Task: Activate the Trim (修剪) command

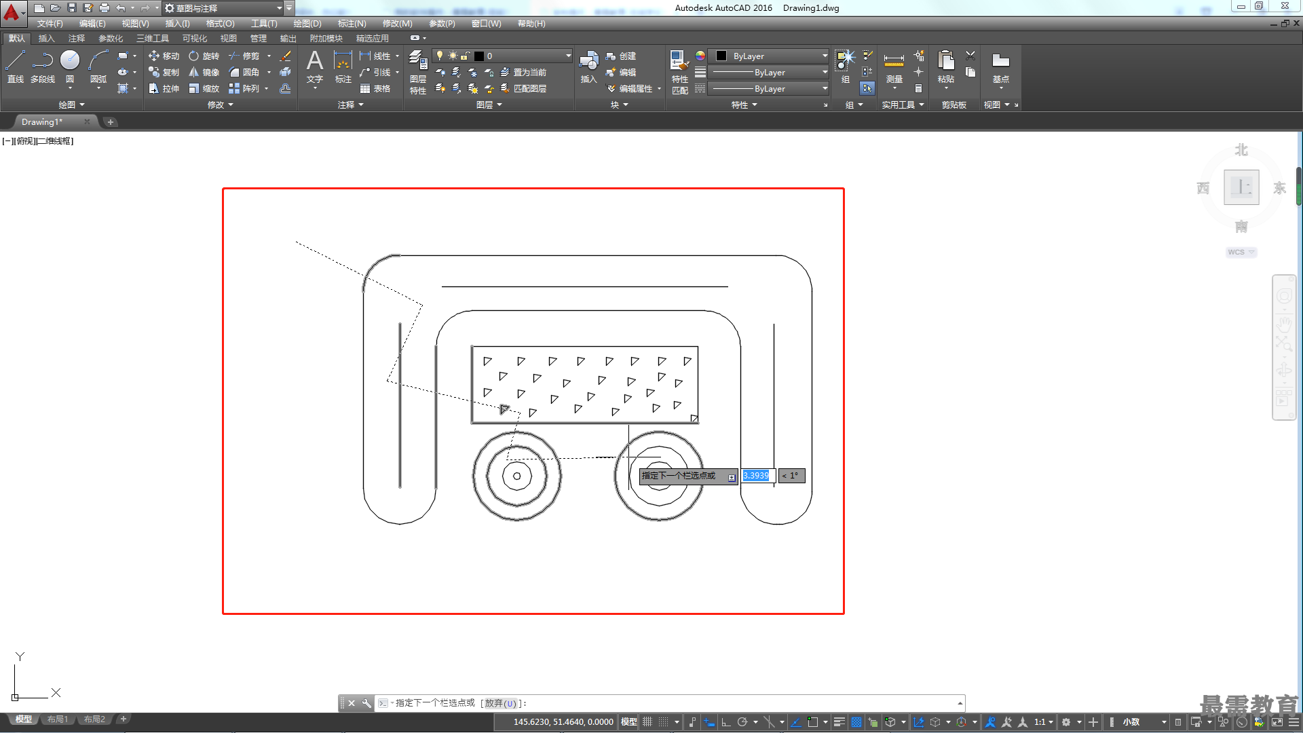Action: coord(244,56)
